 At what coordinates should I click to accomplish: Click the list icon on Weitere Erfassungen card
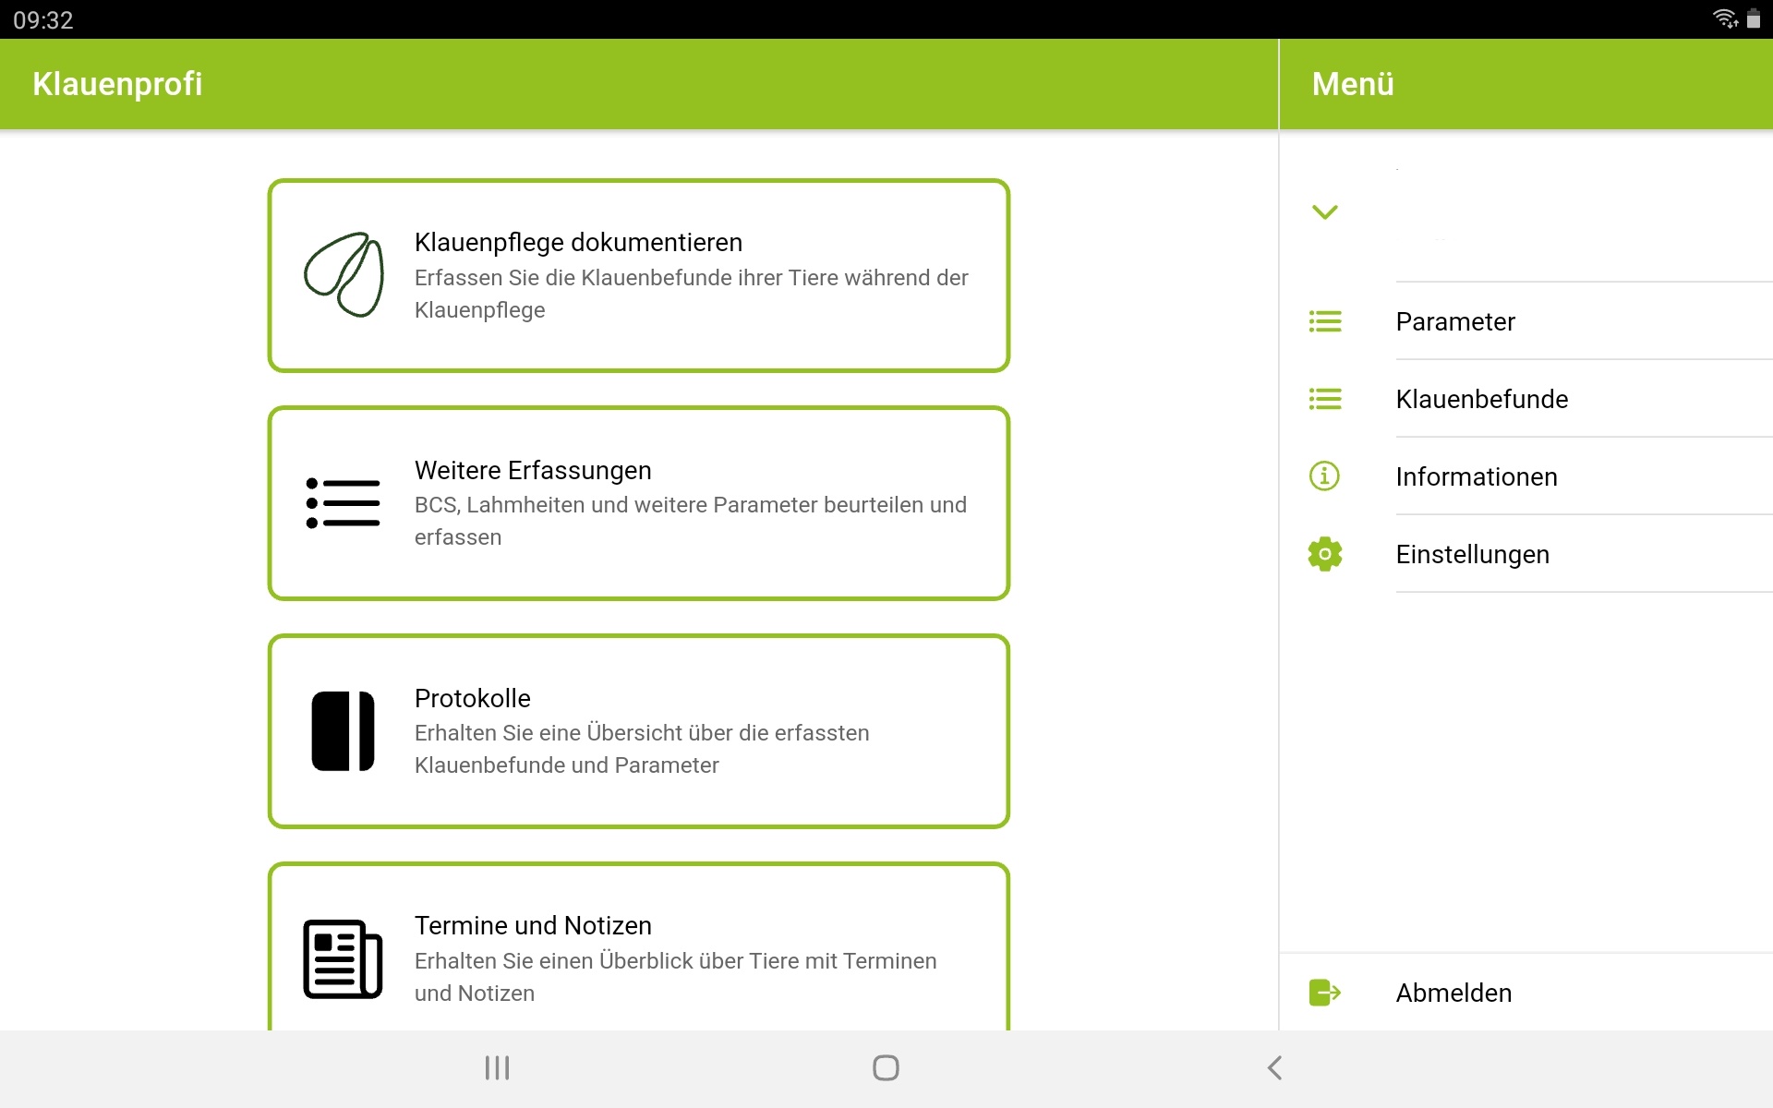tap(343, 502)
